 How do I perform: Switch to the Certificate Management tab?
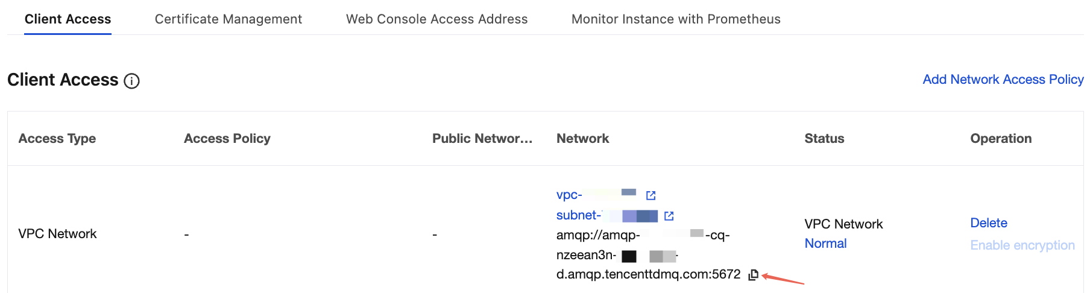click(x=228, y=19)
